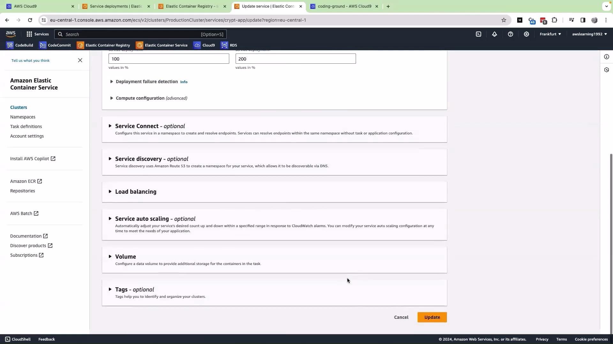The width and height of the screenshot is (613, 344).
Task: Open CodeBuild favorite shortcut
Action: coord(20,45)
